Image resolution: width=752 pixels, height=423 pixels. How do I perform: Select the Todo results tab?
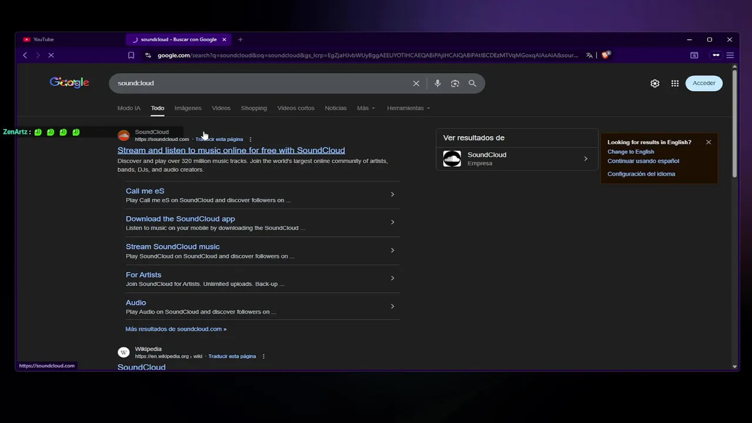[x=157, y=108]
